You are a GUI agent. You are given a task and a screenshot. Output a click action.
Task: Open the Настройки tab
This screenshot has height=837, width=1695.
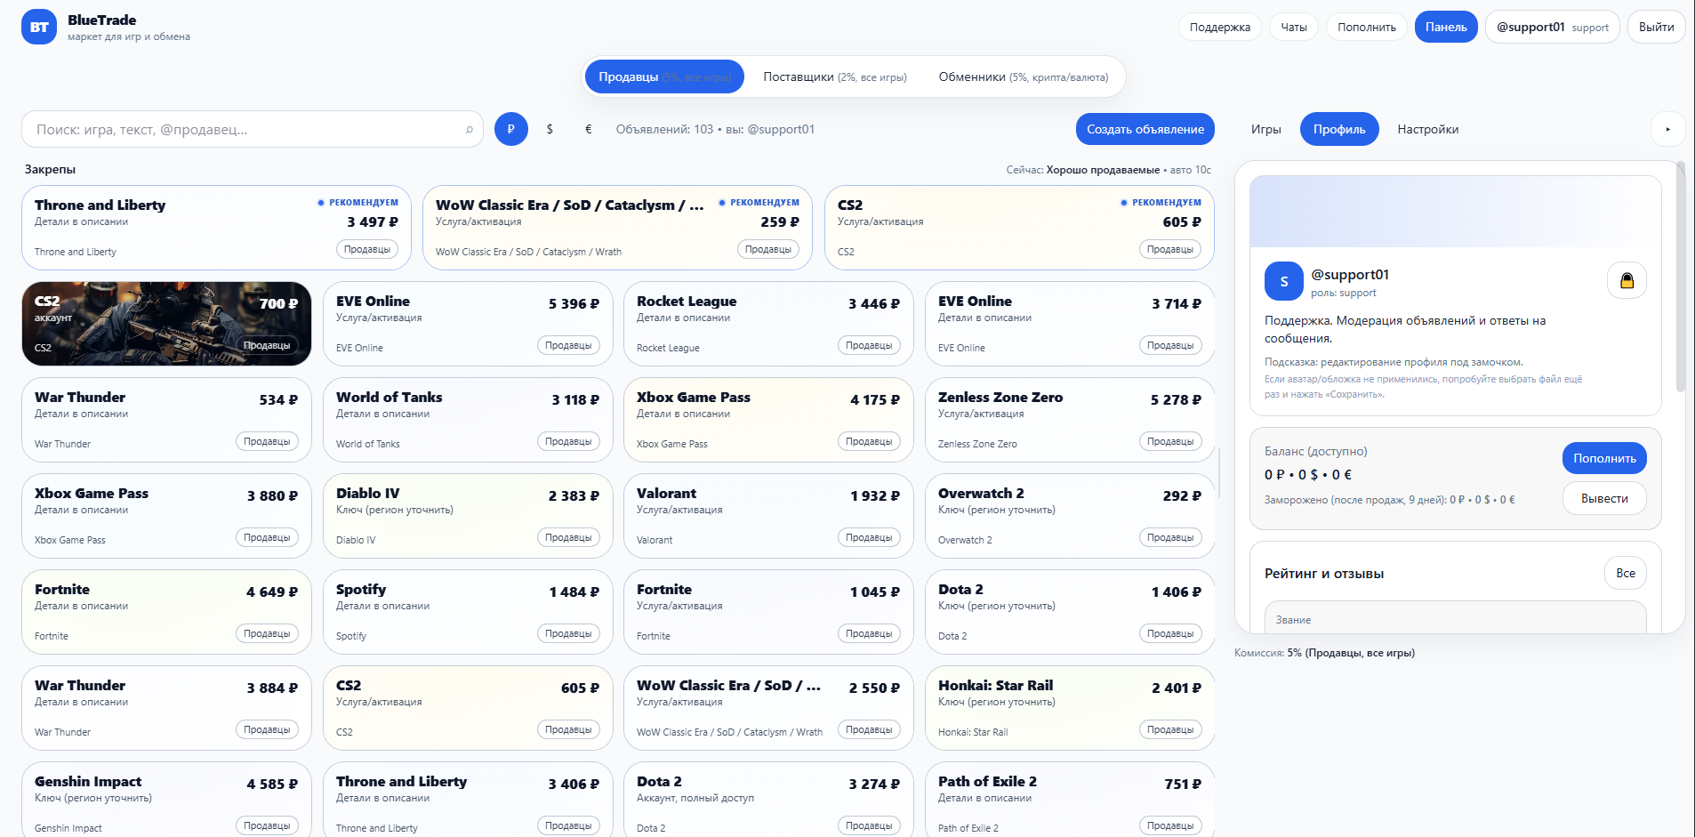(1427, 129)
